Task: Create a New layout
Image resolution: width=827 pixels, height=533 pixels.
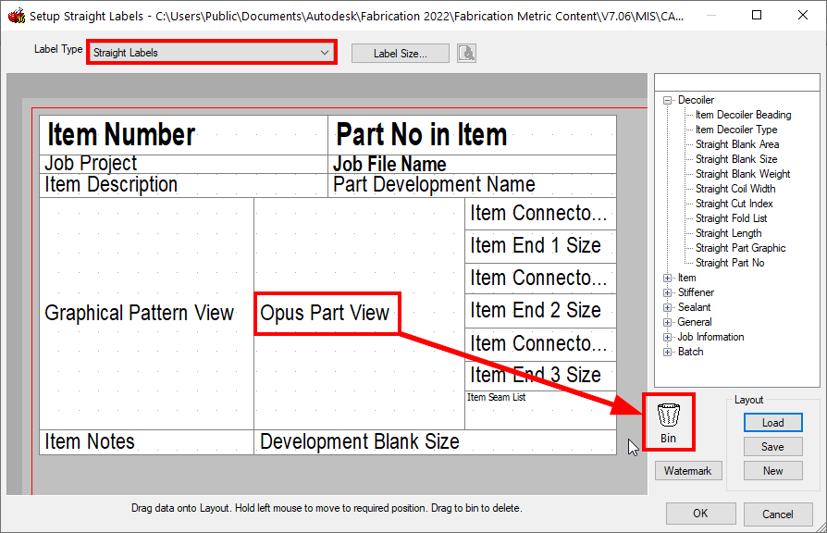Action: pos(772,470)
